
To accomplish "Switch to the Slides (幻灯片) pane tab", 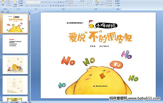I will pyautogui.click(x=3, y=12).
